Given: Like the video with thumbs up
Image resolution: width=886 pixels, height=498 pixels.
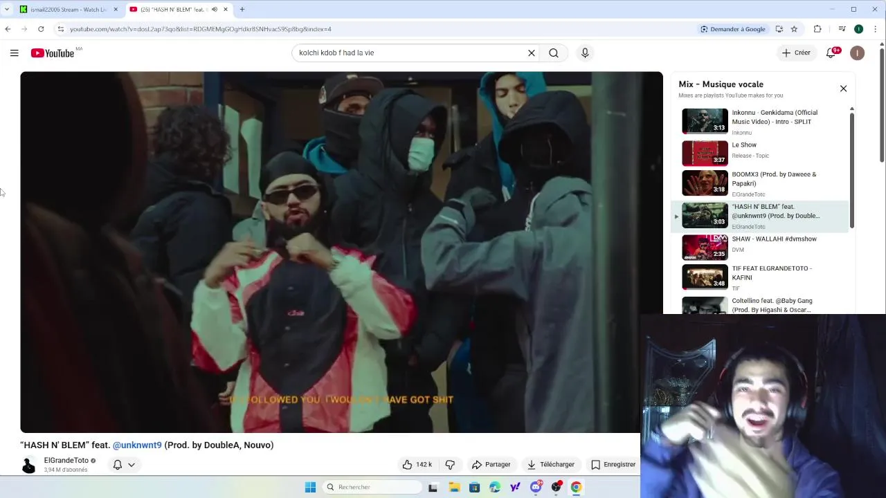Looking at the screenshot, I should pos(417,465).
